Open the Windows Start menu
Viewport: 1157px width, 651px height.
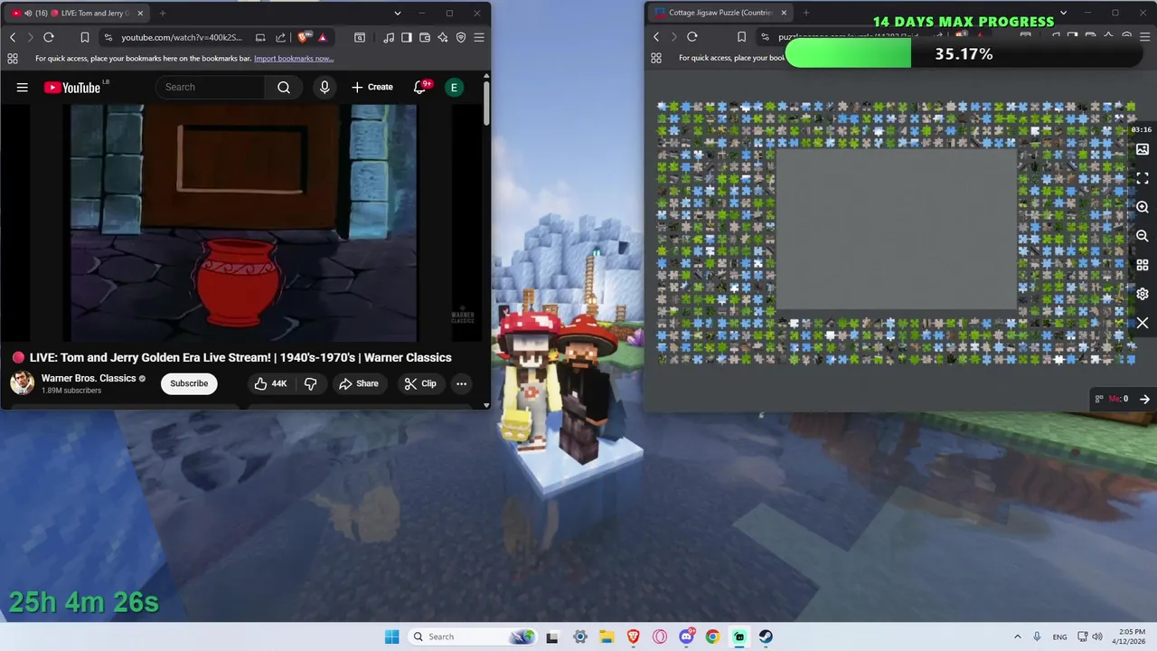[391, 637]
